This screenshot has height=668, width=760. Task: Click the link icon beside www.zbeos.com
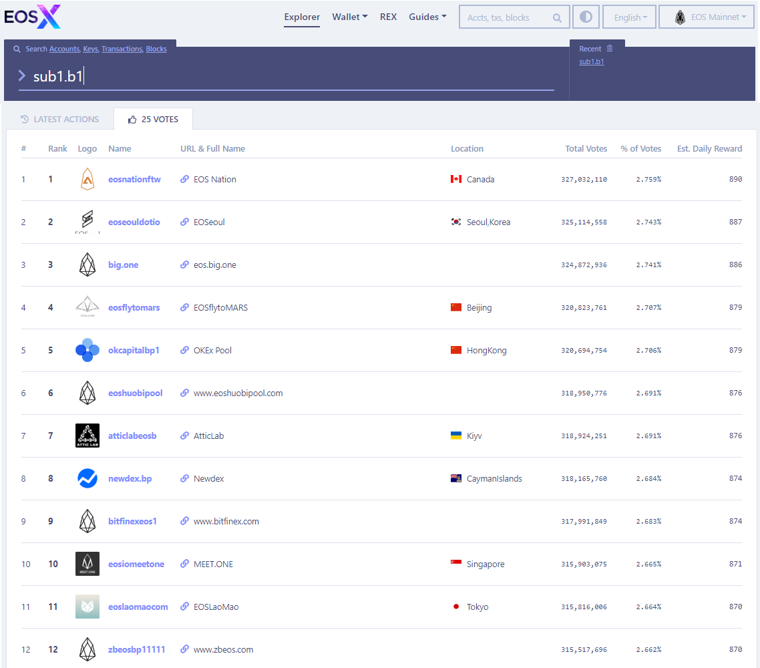(x=185, y=649)
